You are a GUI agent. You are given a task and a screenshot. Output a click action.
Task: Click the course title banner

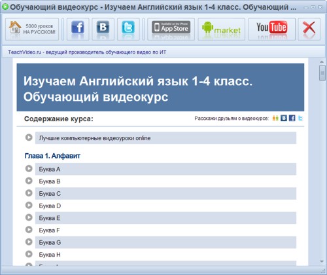click(160, 87)
